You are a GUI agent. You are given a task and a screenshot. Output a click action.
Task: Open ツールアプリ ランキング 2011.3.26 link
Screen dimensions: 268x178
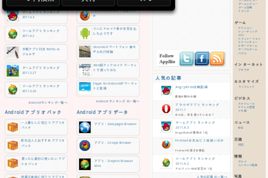[41, 88]
